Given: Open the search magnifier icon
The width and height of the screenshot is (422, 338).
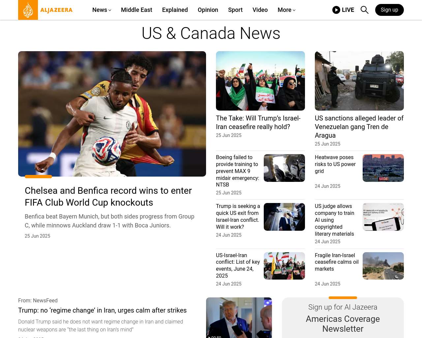Looking at the screenshot, I should click(364, 10).
